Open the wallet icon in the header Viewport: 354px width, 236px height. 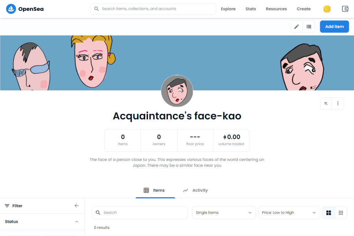345,9
